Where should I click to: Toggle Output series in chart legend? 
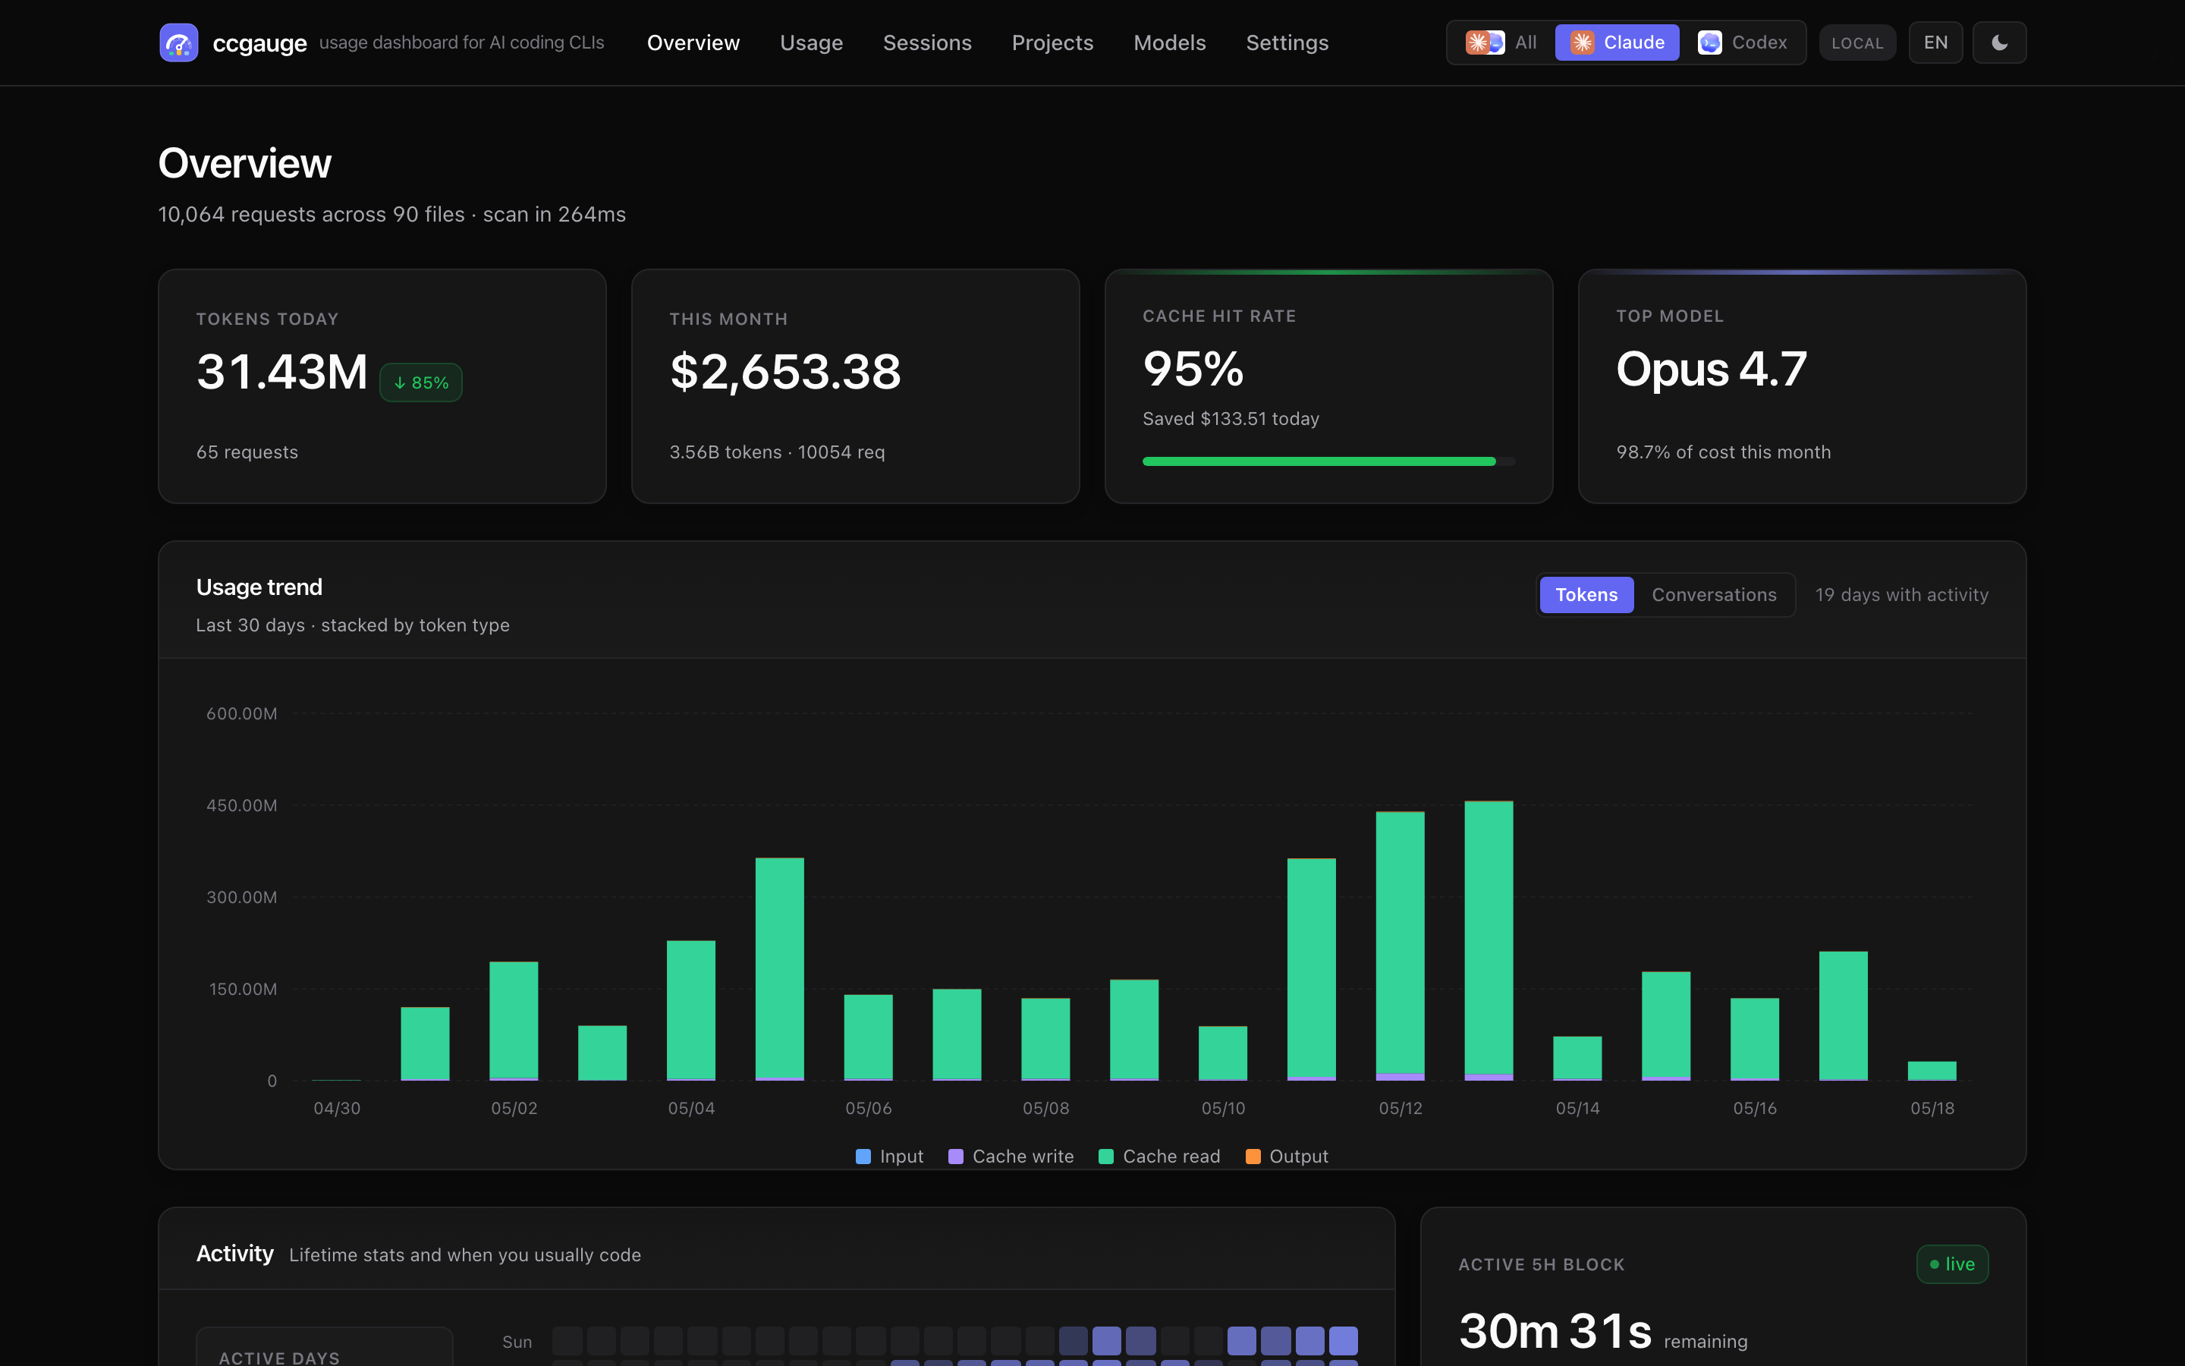tap(1287, 1157)
